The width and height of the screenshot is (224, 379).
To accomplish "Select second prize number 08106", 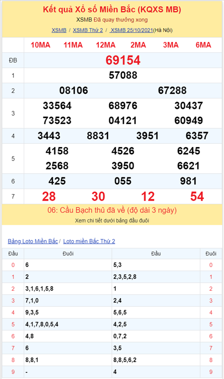I will click(73, 91).
